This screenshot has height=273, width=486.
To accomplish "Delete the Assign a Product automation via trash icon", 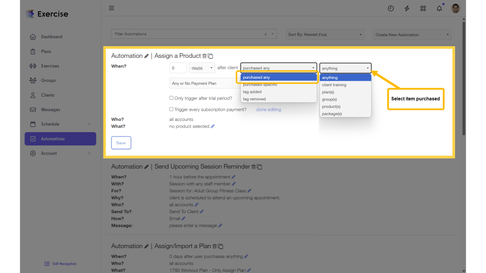I will click(x=205, y=56).
